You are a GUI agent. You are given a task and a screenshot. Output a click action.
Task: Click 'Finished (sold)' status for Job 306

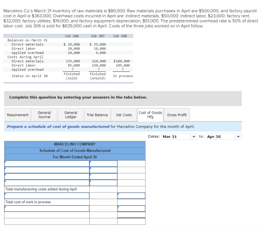[x=72, y=76]
